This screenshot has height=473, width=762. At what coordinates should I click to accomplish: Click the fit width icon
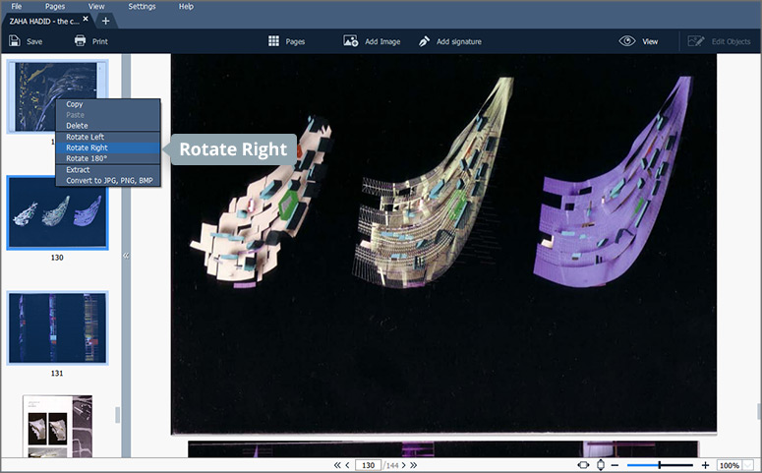coord(583,465)
